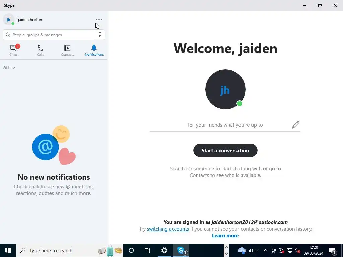Click the security tray icon with red dot
The image size is (343, 257).
click(x=282, y=250)
